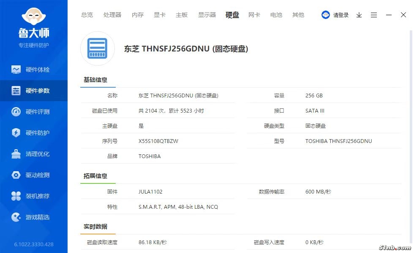
Task: Click the game selection Pac-Man icon
Action: click(16, 217)
